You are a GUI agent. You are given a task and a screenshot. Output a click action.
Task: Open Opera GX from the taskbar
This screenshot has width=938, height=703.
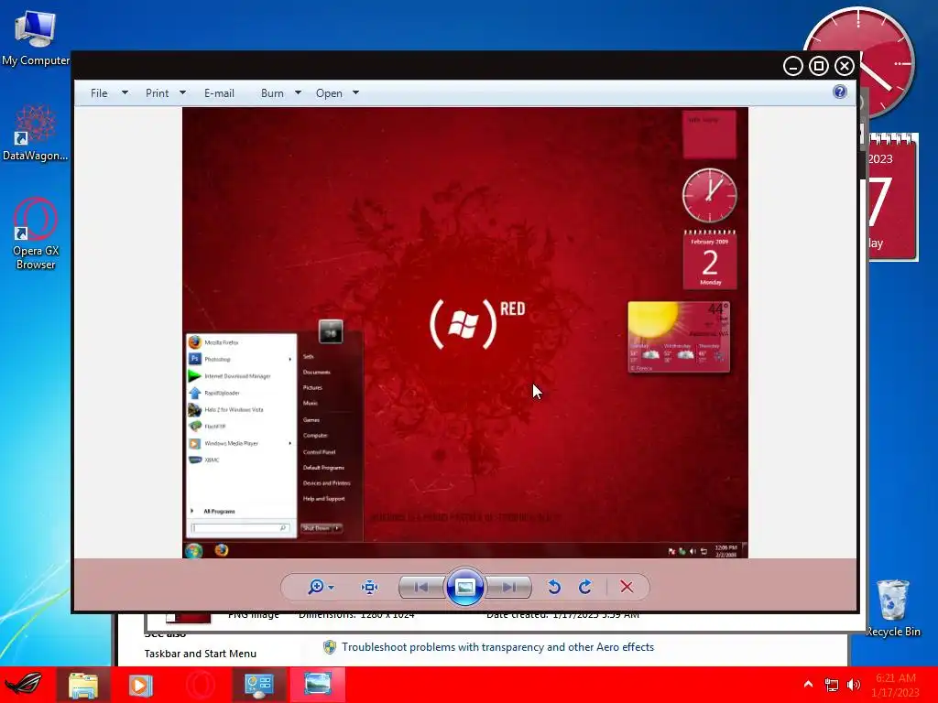[200, 685]
